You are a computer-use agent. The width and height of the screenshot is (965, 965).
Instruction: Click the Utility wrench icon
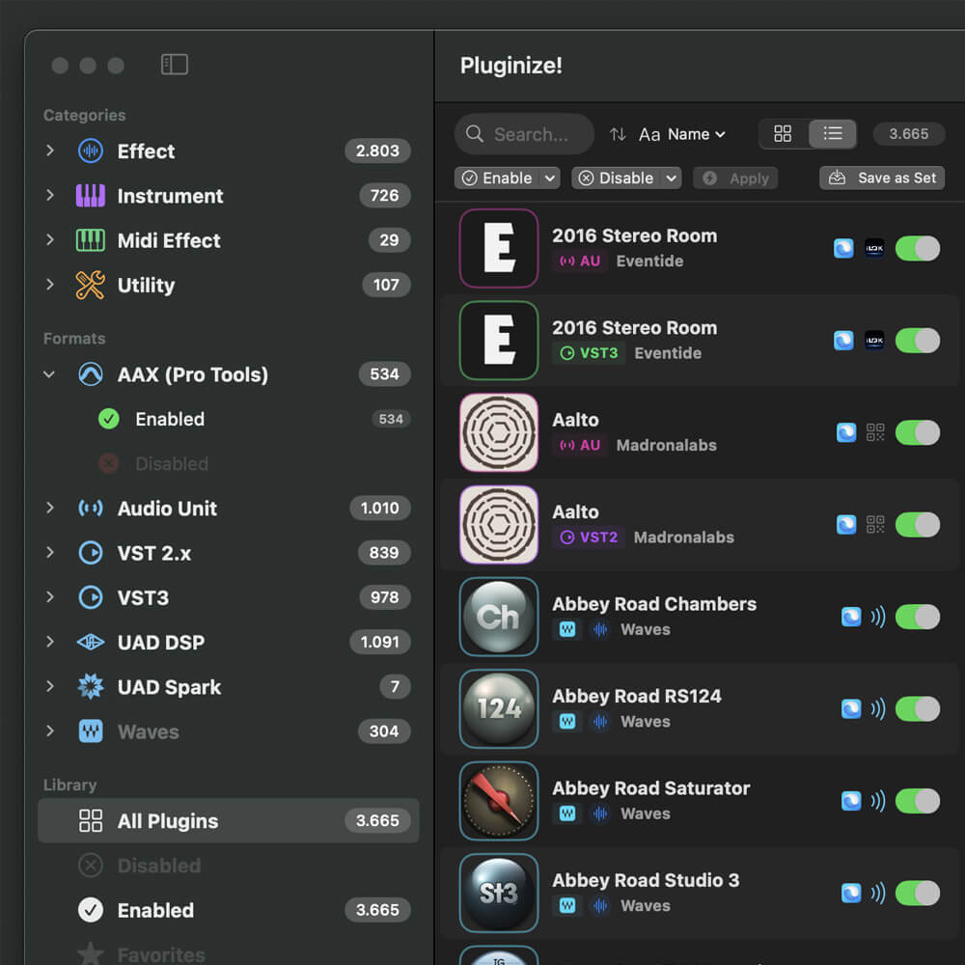(x=91, y=285)
